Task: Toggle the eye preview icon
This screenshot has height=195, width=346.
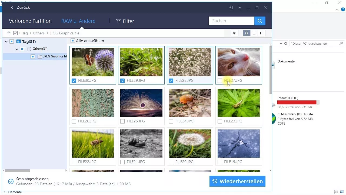Action: click(x=235, y=33)
